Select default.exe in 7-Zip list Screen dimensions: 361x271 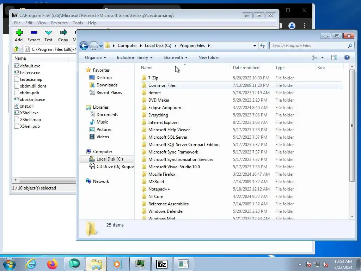pyautogui.click(x=27, y=66)
